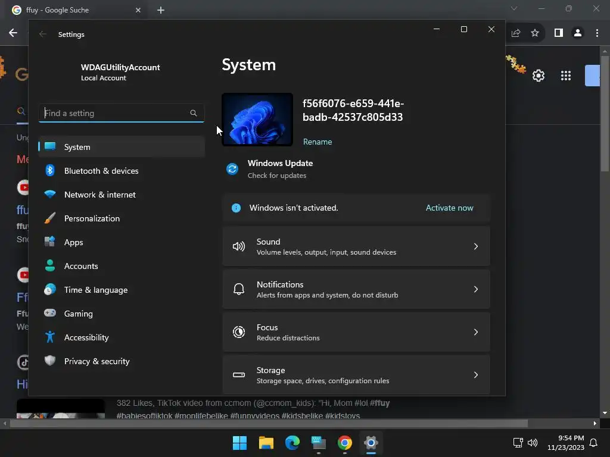Go to Network & internet settings
The width and height of the screenshot is (610, 457).
[122, 195]
